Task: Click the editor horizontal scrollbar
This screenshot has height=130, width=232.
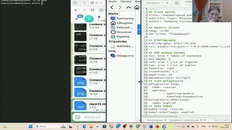Action: tap(159, 116)
